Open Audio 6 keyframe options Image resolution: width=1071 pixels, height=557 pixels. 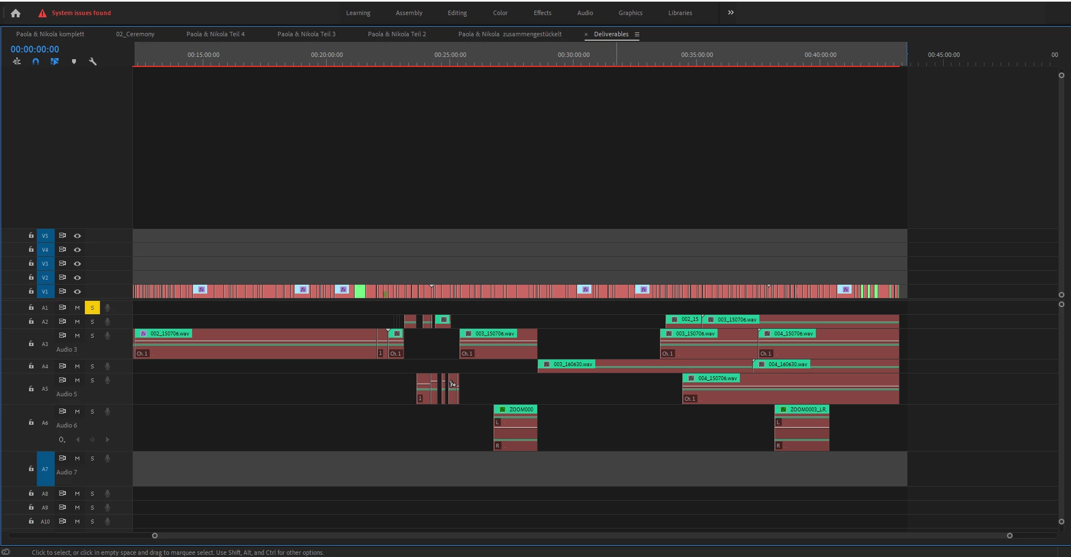tap(62, 440)
